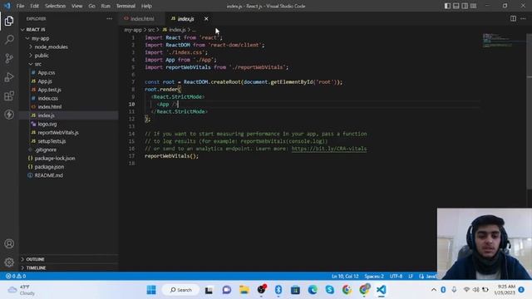
Task: Click UTF-8 encoding status item
Action: [396, 277]
